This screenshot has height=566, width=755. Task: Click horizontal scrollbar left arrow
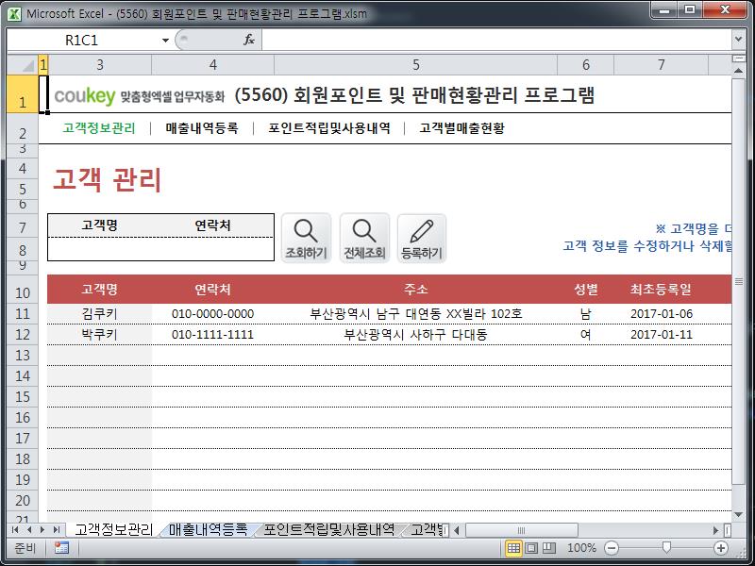457,530
